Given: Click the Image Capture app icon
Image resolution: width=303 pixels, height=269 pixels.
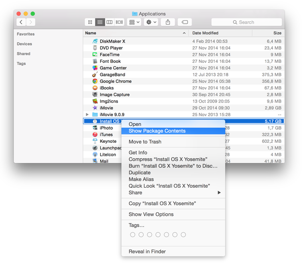Looking at the screenshot, I should [x=95, y=94].
